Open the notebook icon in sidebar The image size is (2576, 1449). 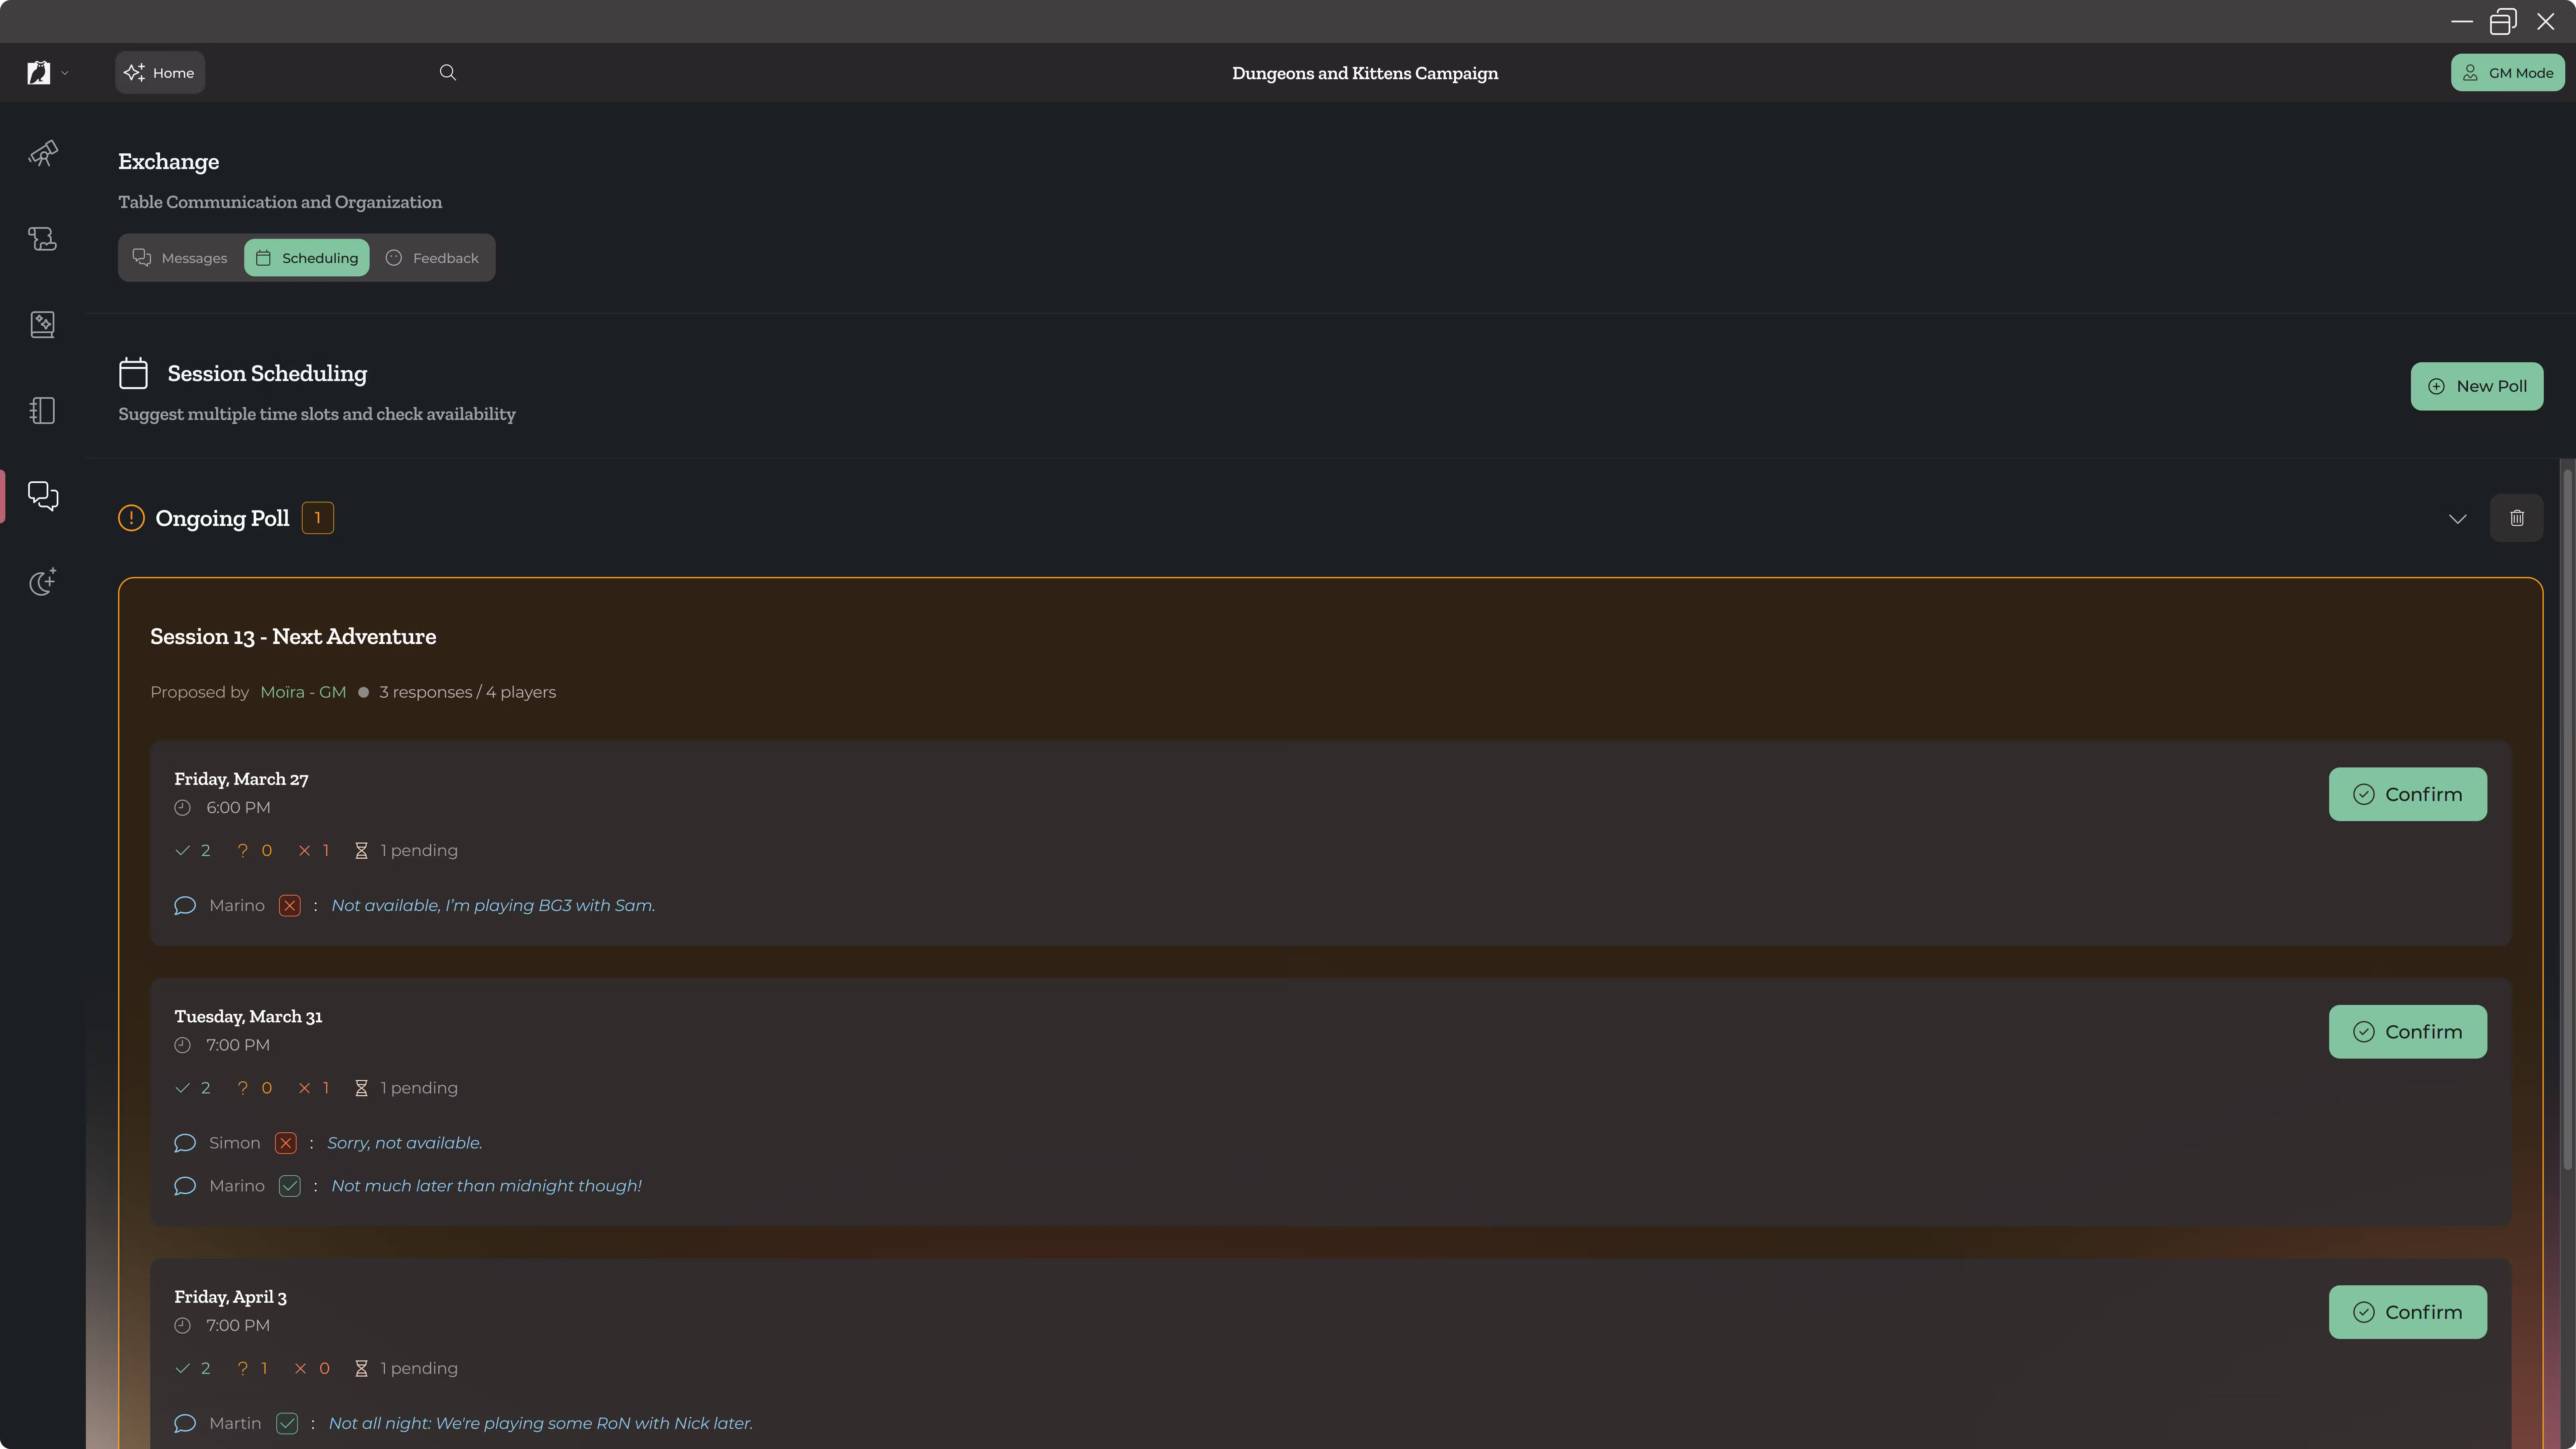tap(42, 410)
